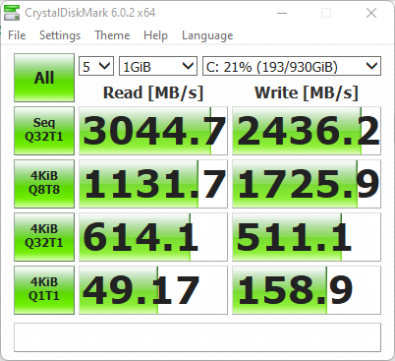
Task: Click the 4KiB Q32T1 read value 614.1
Action: (x=153, y=237)
